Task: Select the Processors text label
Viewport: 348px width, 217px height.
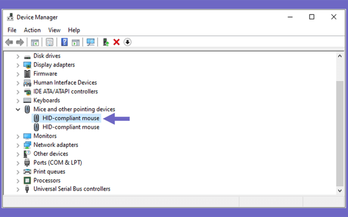Action: point(47,180)
